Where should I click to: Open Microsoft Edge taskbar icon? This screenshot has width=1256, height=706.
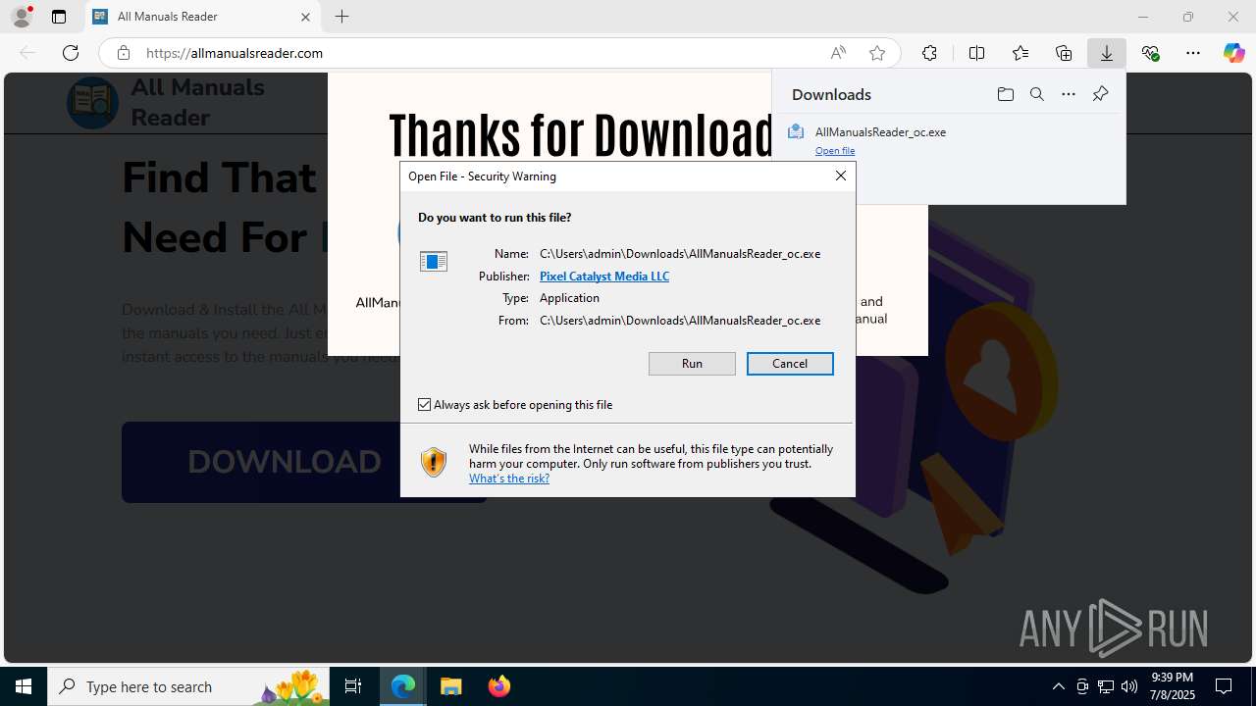pyautogui.click(x=403, y=686)
